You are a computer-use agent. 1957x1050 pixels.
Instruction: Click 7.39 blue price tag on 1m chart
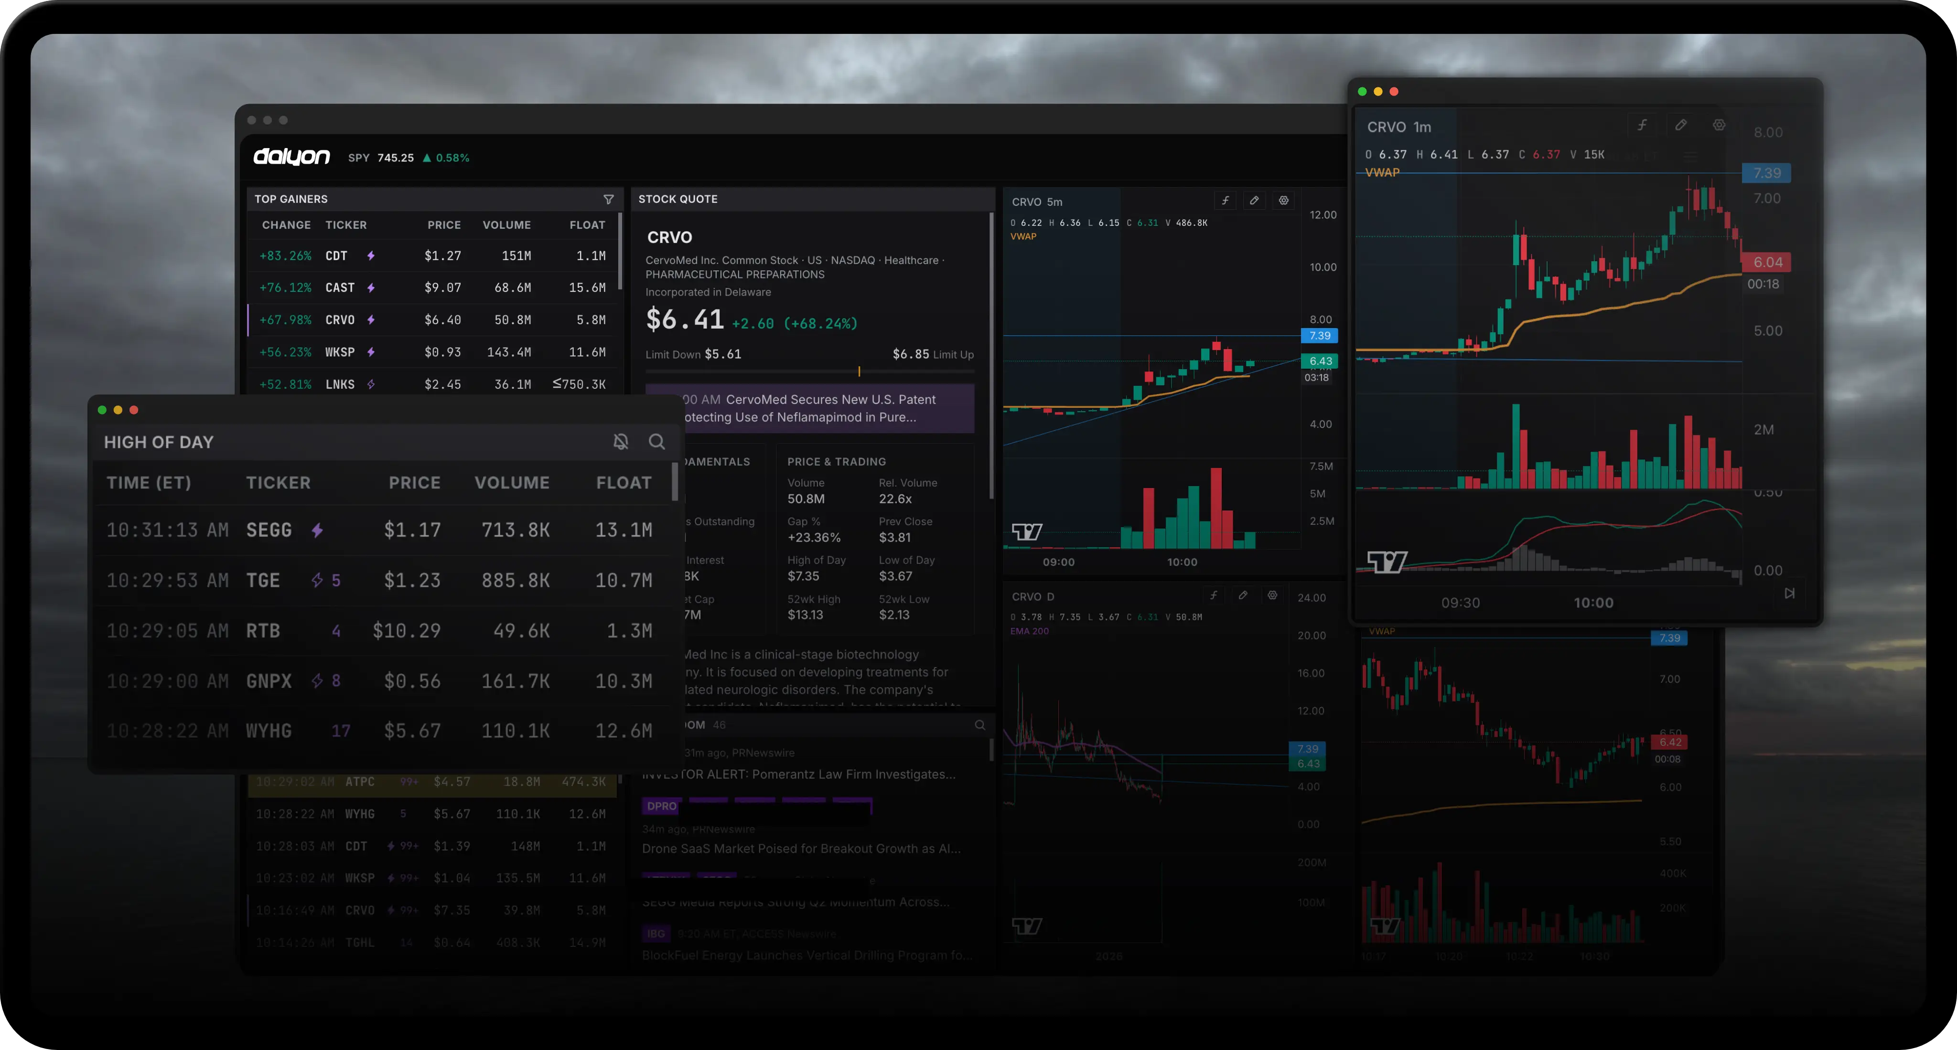(1765, 173)
